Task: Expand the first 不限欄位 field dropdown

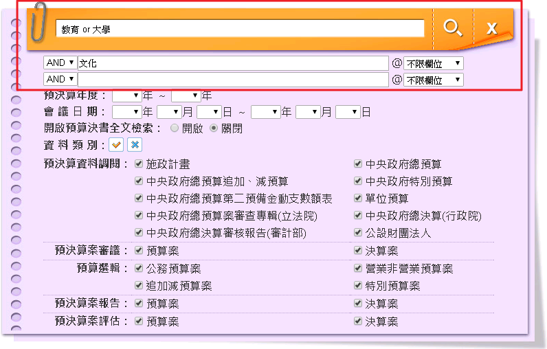Action: [x=433, y=63]
